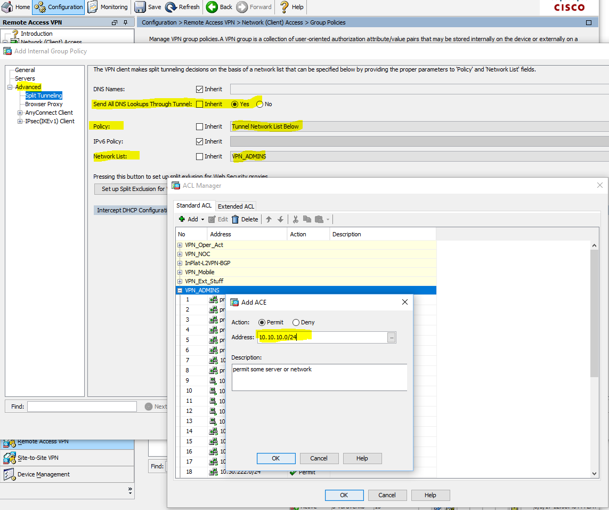Image resolution: width=609 pixels, height=510 pixels.
Task: Expand the AnyConnect Client tree node
Action: pos(20,113)
